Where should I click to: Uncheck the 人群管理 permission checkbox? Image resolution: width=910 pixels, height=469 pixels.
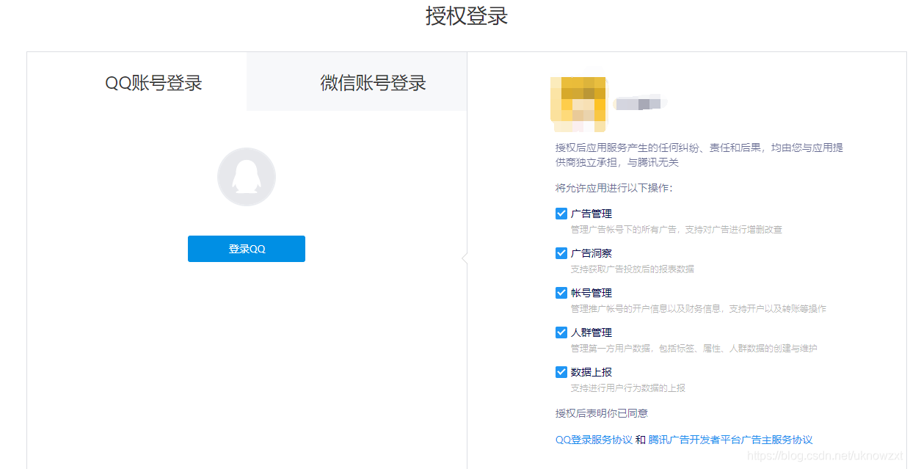tap(561, 332)
